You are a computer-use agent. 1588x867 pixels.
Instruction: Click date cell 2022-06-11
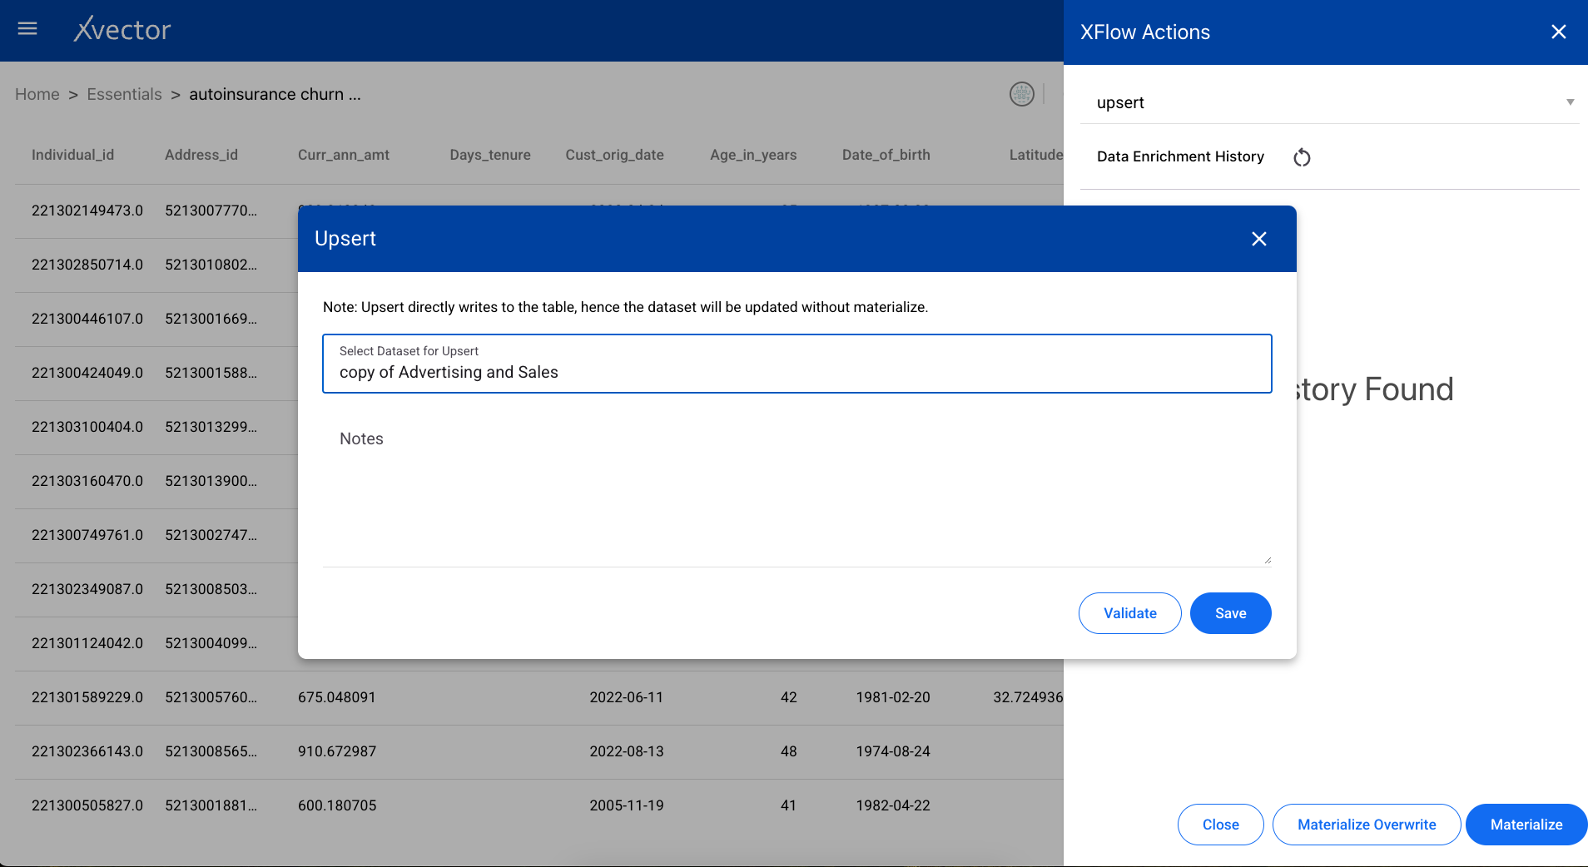[x=627, y=697]
